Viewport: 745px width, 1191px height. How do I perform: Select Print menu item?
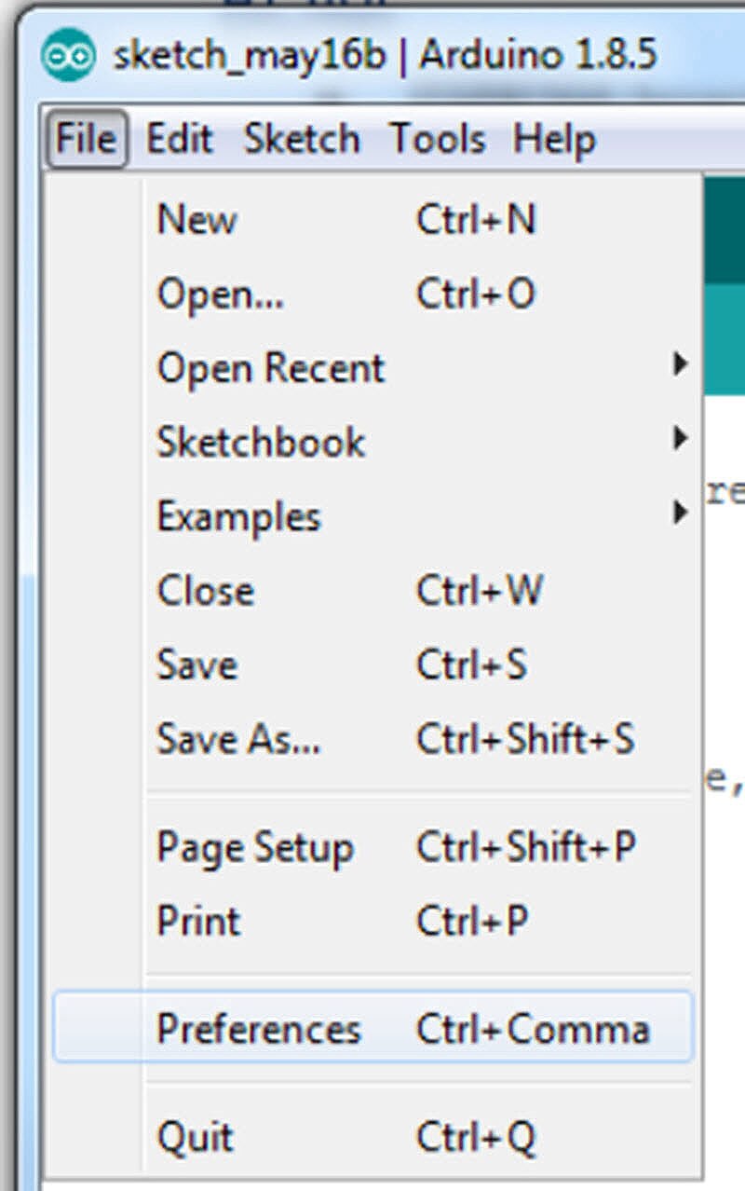coord(198,922)
